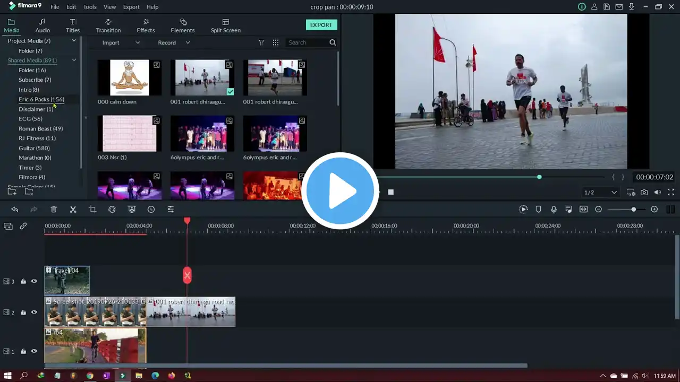Open the Effects tab

coord(146,25)
